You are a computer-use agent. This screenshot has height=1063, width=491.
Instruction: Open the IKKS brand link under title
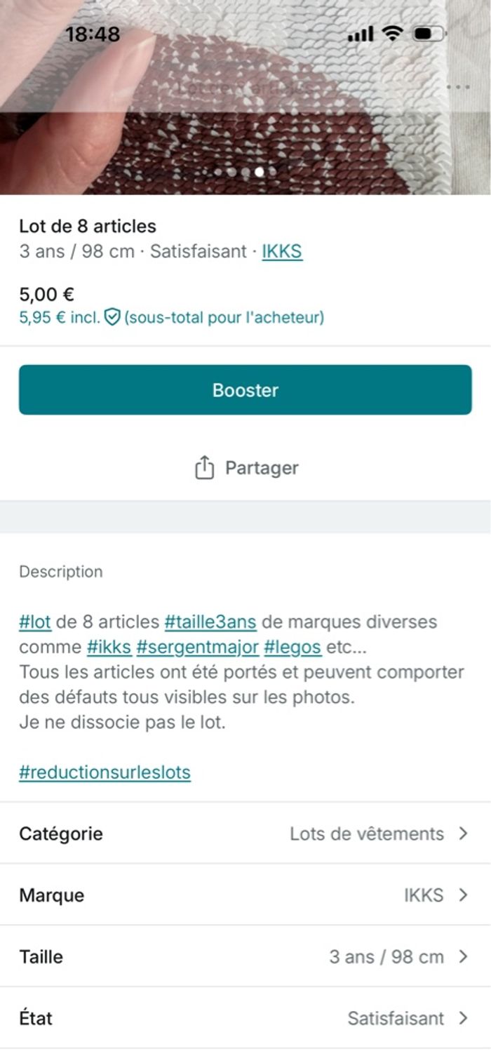pyautogui.click(x=282, y=251)
